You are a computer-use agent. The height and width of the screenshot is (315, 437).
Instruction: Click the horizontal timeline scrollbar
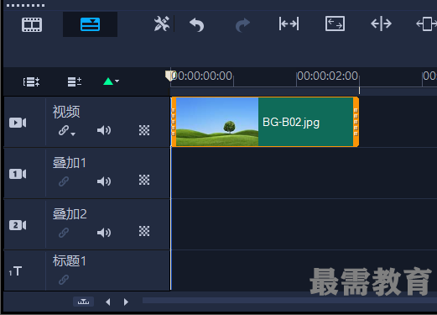289,301
